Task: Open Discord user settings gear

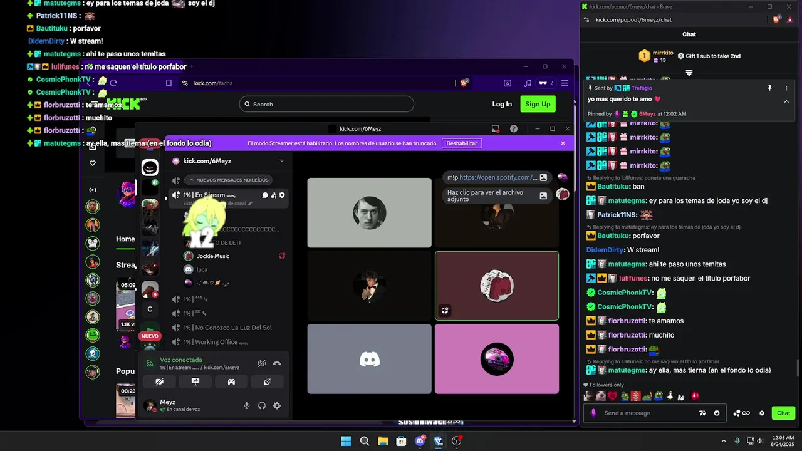Action: 277,406
